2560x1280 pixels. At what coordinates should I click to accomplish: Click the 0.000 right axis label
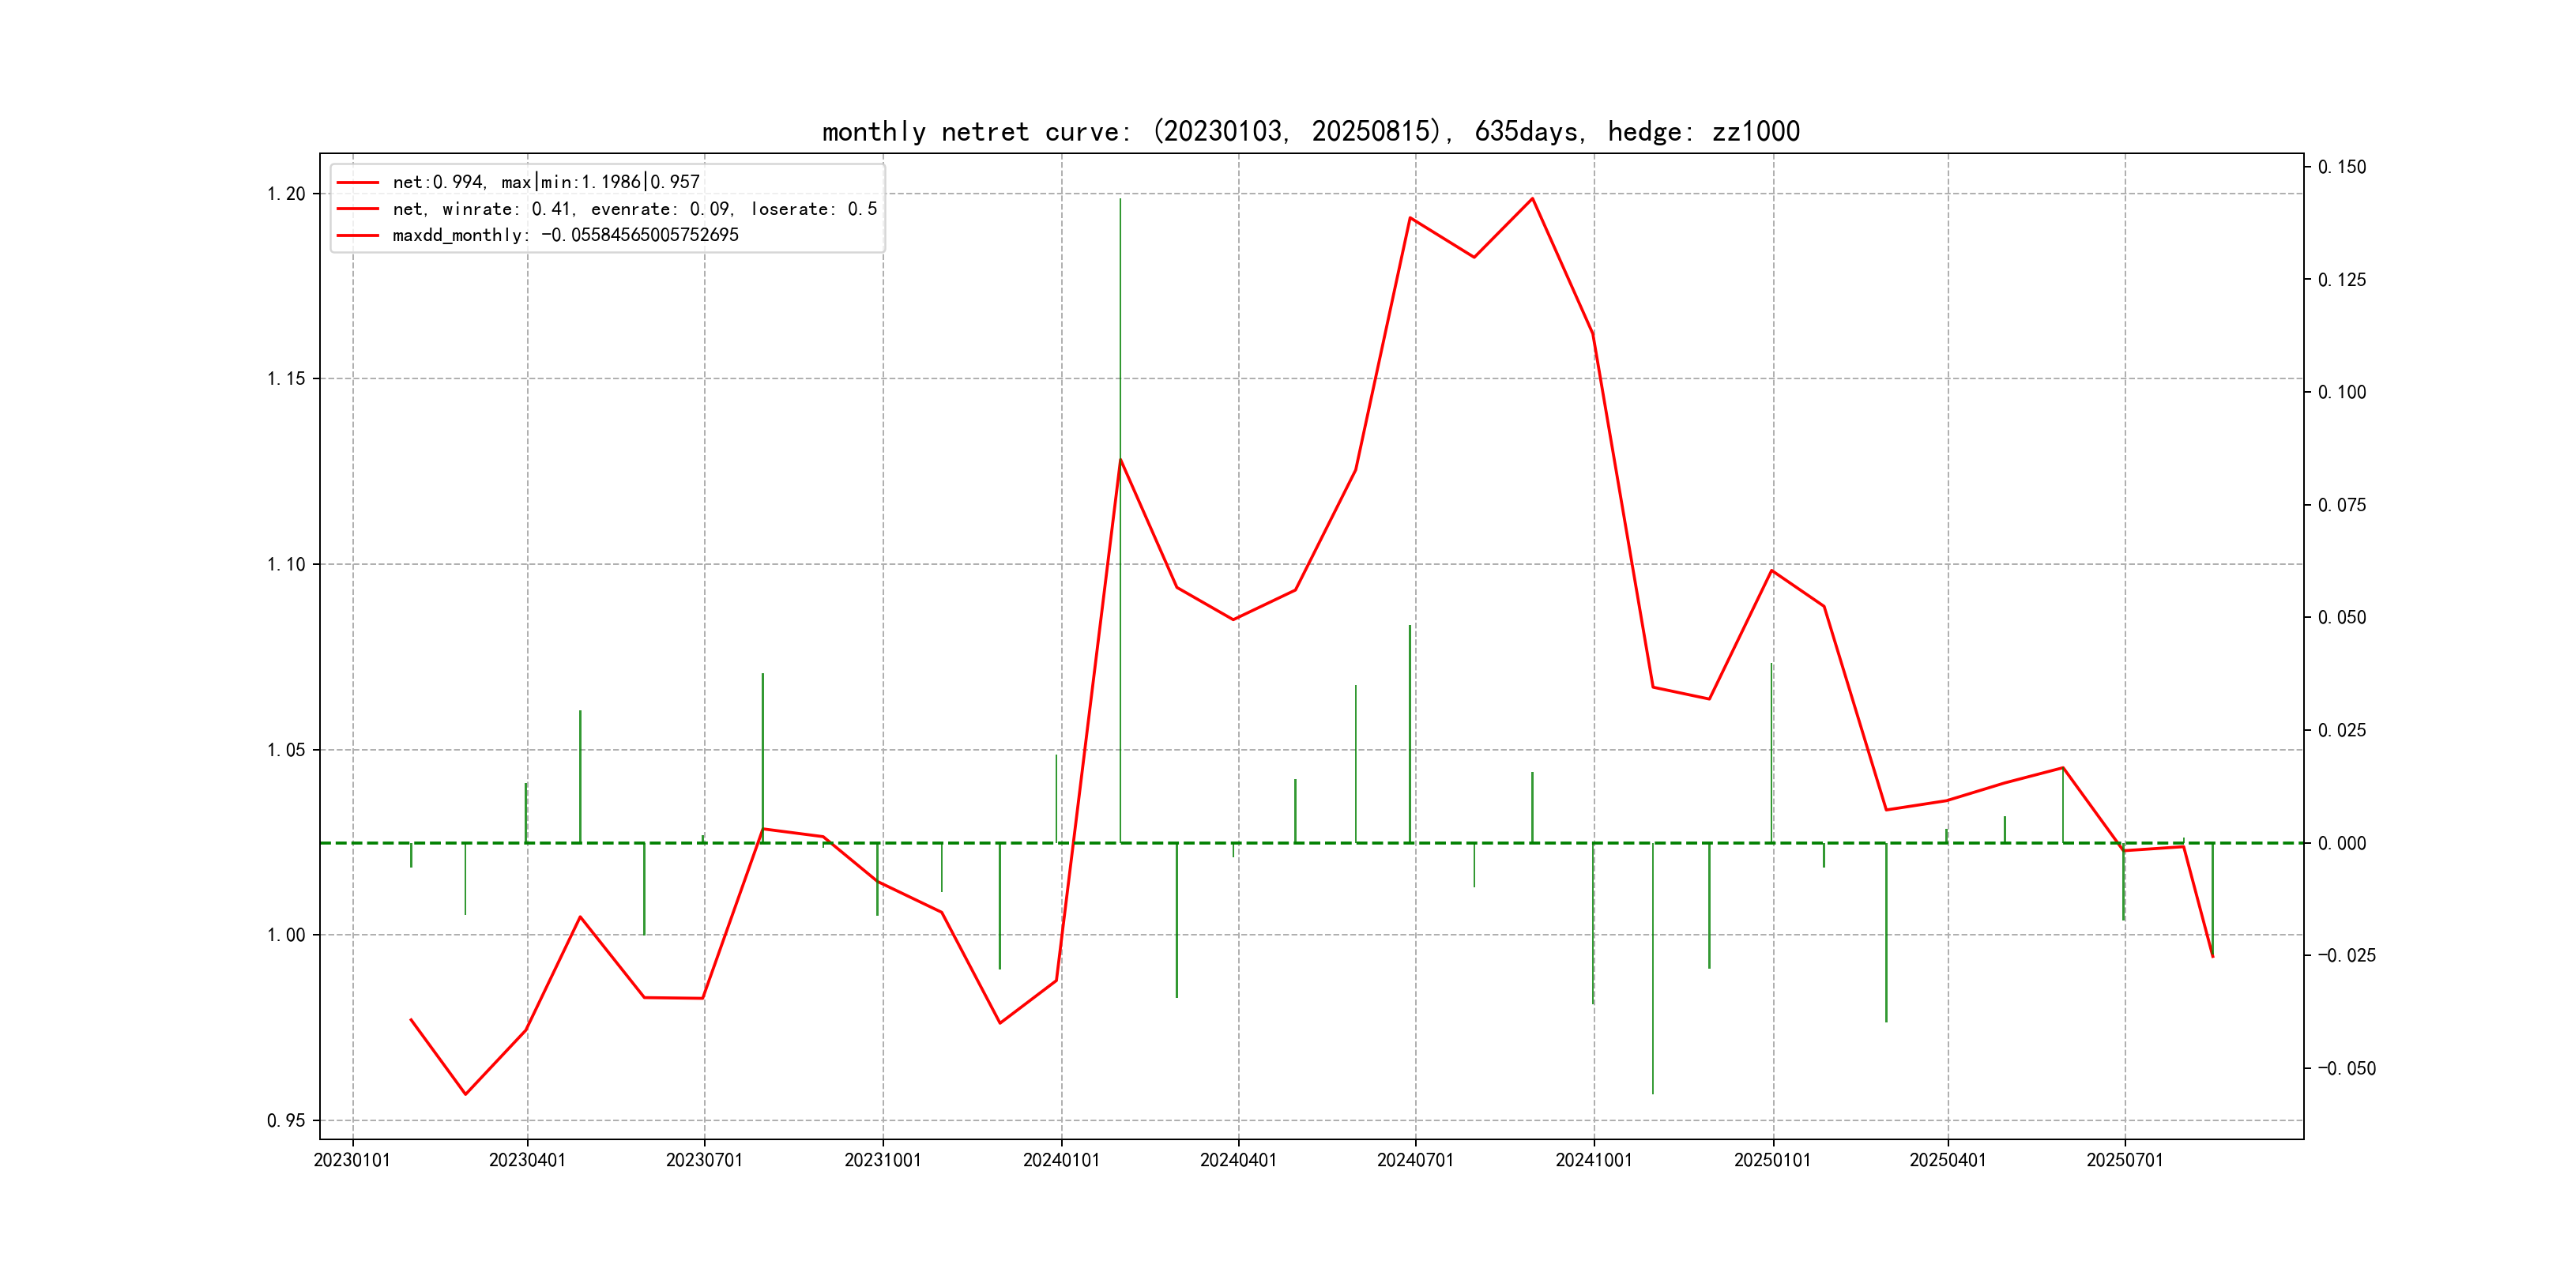tap(2341, 844)
